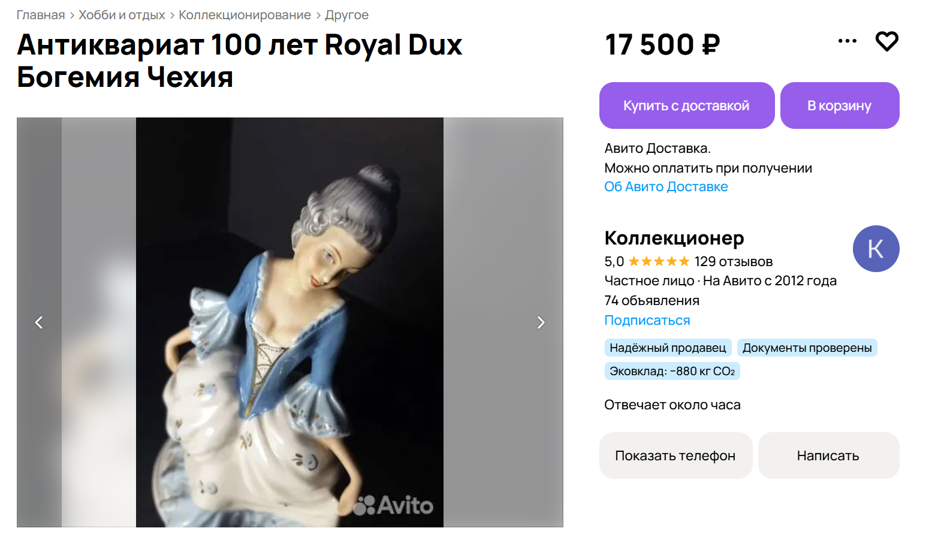Open Хобби и отдых breadcrumb

tap(122, 15)
